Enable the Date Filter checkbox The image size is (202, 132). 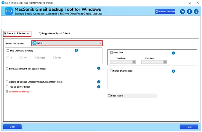pyautogui.click(x=112, y=52)
